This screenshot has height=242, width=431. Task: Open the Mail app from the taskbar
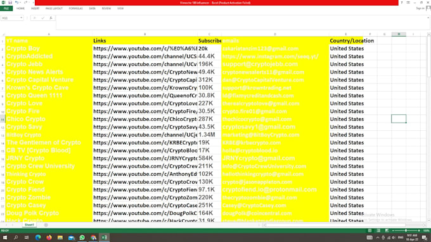71,238
